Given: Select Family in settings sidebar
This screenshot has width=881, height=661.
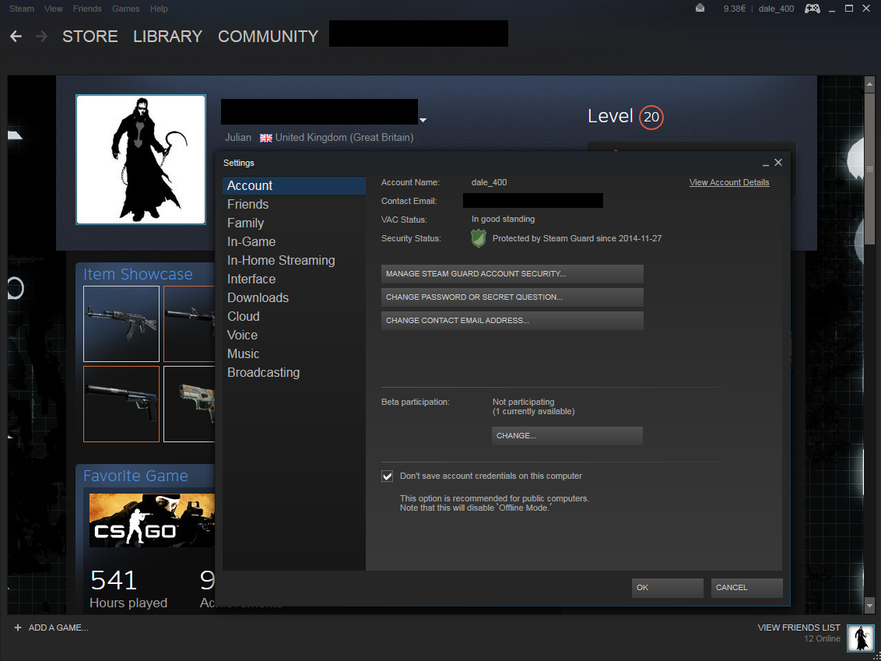Looking at the screenshot, I should pyautogui.click(x=294, y=223).
